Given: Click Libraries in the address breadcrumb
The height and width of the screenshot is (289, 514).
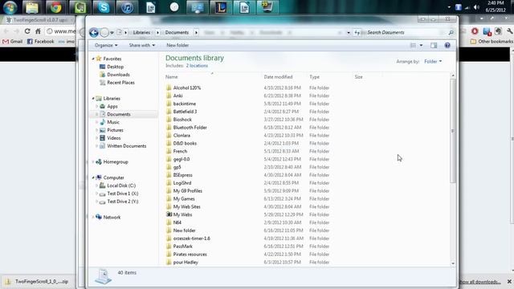Looking at the screenshot, I should click(x=141, y=32).
